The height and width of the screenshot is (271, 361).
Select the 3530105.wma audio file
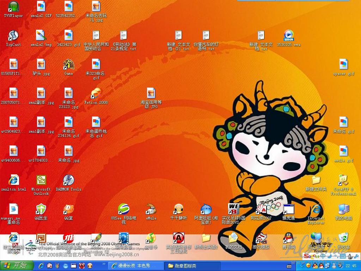(288, 36)
